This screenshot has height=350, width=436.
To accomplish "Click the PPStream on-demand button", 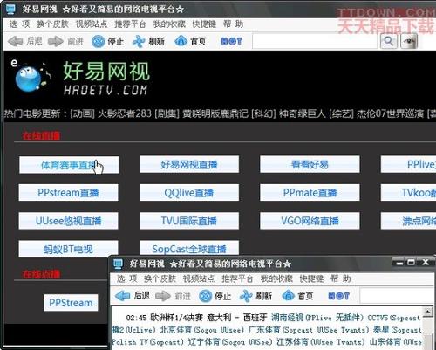I will click(x=71, y=303).
